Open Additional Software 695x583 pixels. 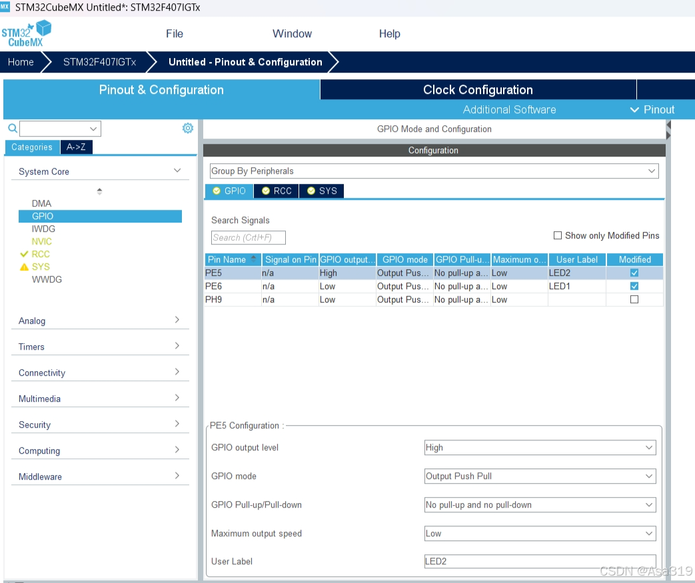pos(509,109)
